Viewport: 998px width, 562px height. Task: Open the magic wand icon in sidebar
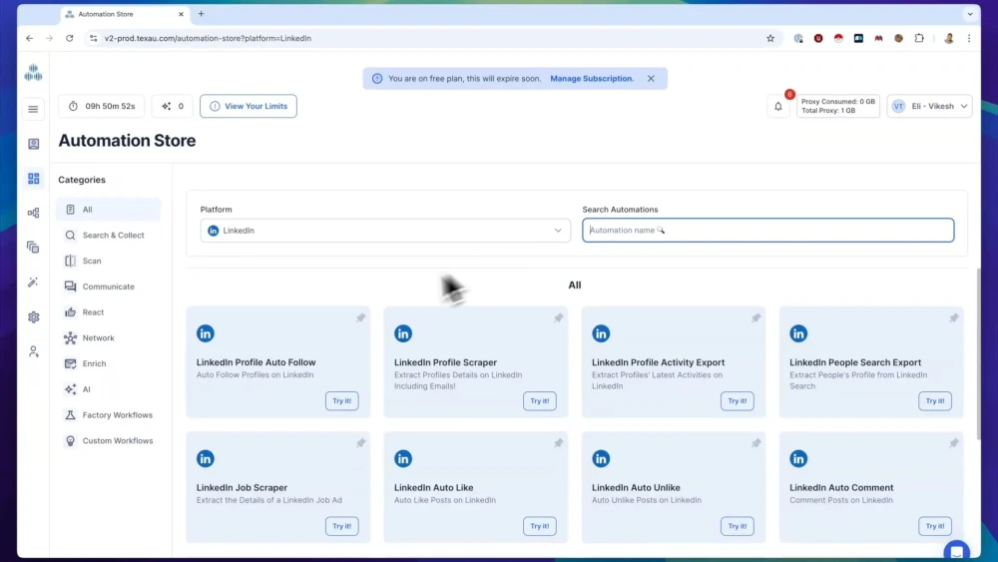(33, 281)
